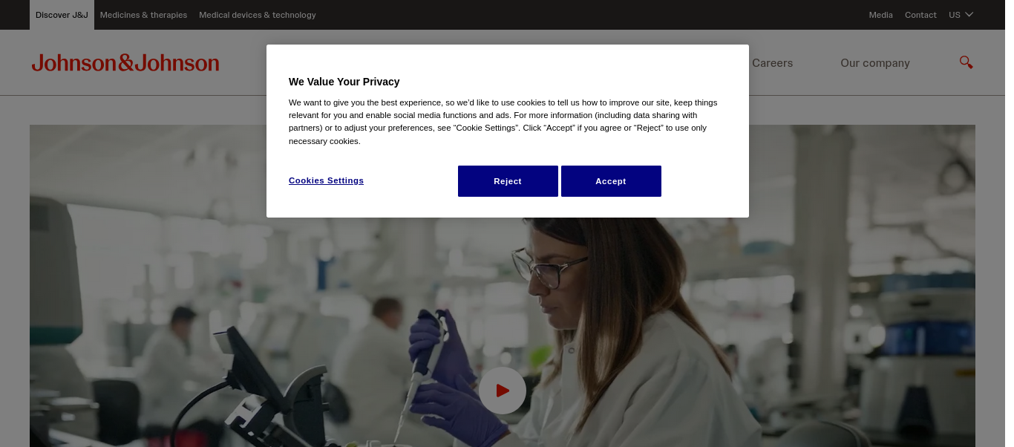This screenshot has height=447, width=1014.
Task: Click the Johnson & Johnson logo
Action: [125, 63]
